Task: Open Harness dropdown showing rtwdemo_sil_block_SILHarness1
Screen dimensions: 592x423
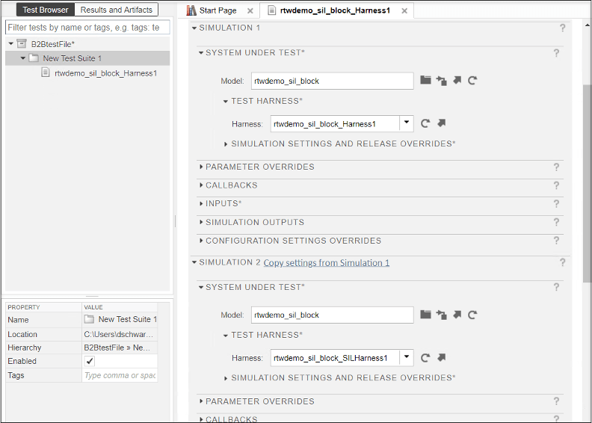Action: point(407,358)
